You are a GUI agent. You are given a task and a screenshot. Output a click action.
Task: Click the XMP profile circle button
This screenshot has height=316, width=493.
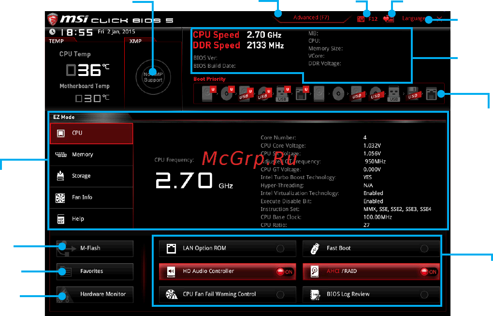(x=153, y=77)
